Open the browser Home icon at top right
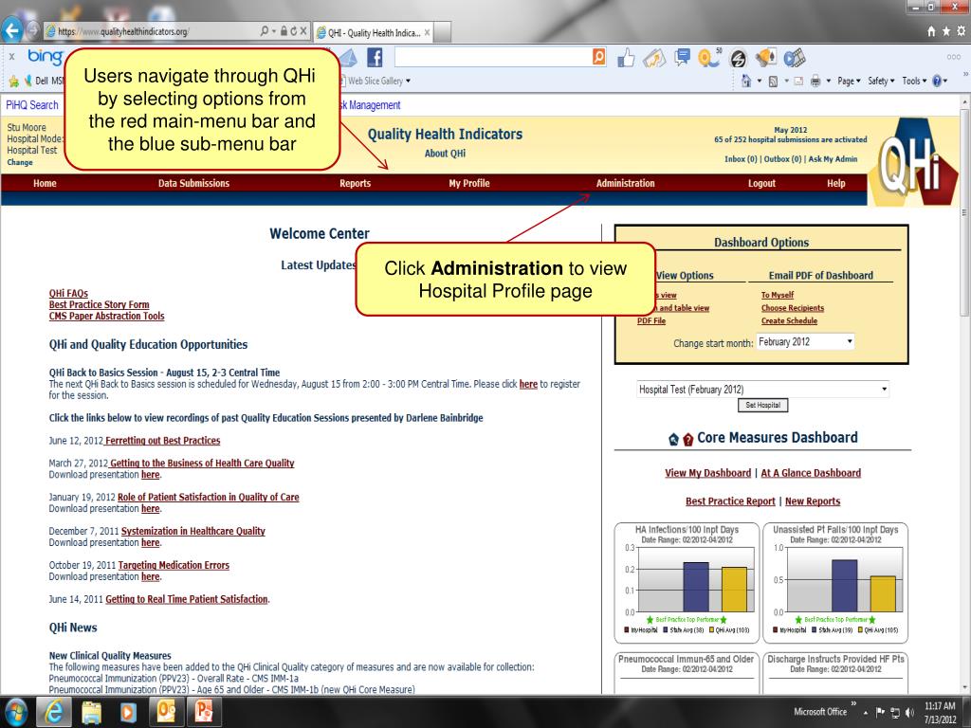 point(931,31)
